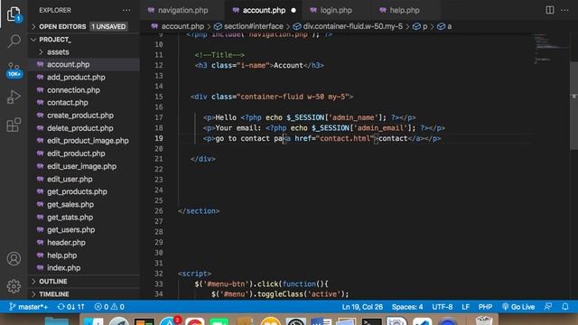Click Ln 19, Col 26 position indicator

pos(362,307)
